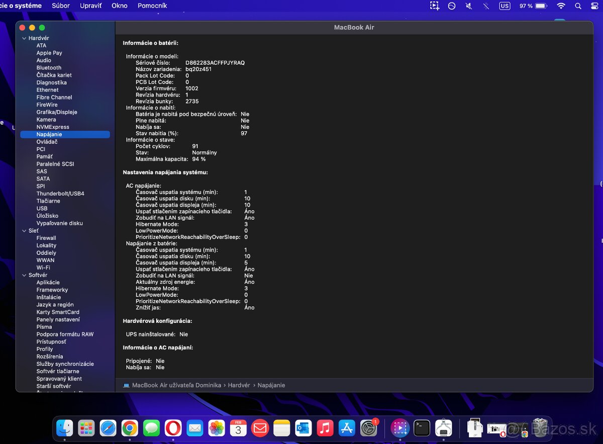
Task: Collapse the Sieť section
Action: [24, 231]
